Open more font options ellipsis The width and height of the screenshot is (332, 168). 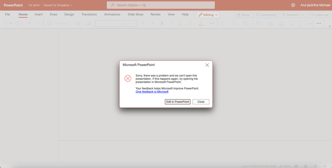point(212,24)
